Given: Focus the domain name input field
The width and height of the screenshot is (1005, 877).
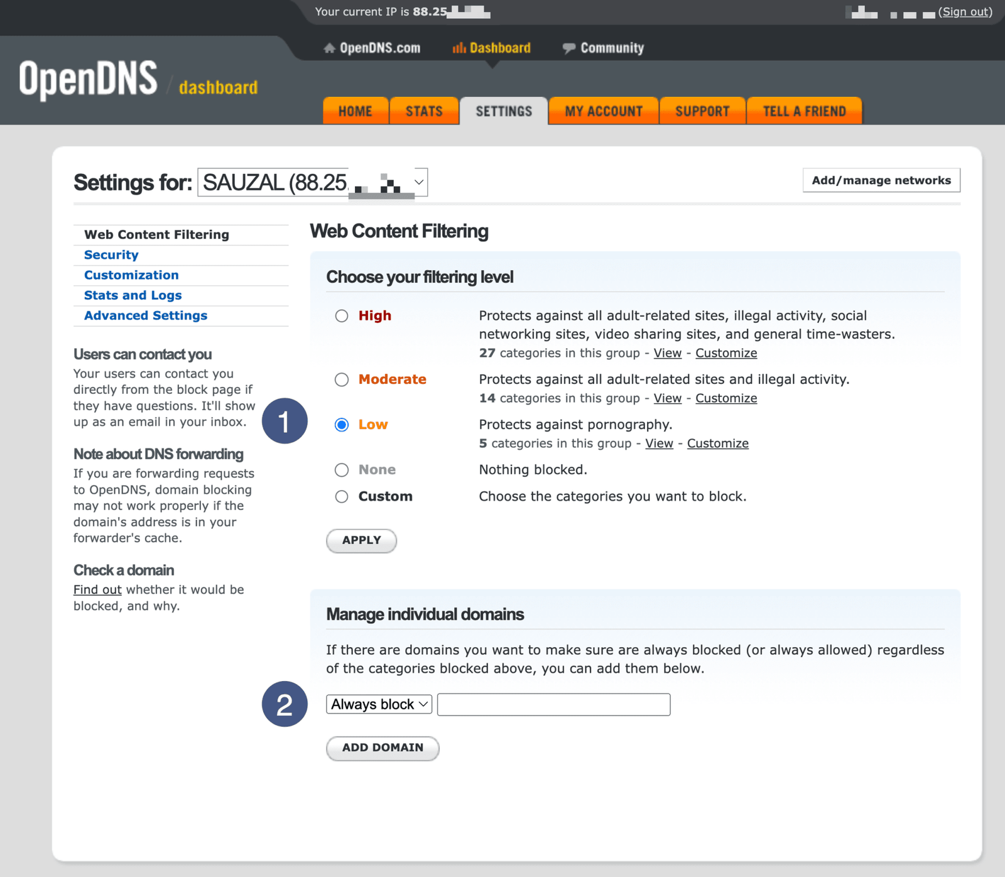Looking at the screenshot, I should click(554, 704).
